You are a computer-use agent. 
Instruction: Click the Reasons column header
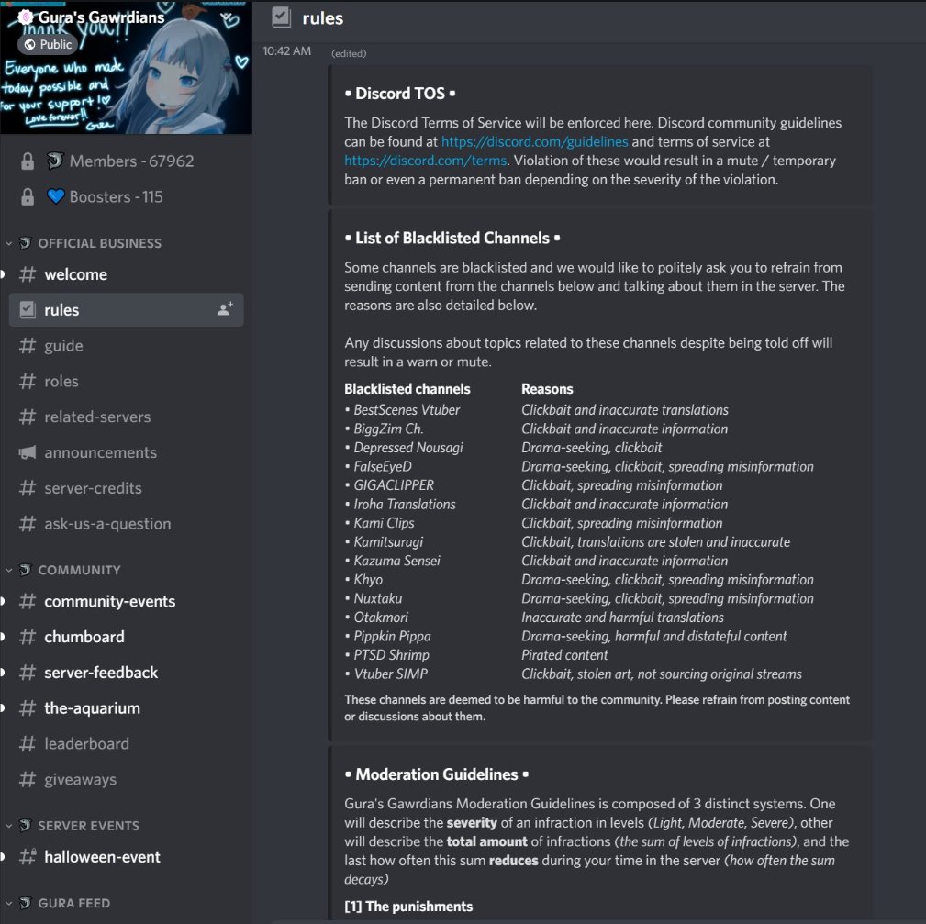547,389
